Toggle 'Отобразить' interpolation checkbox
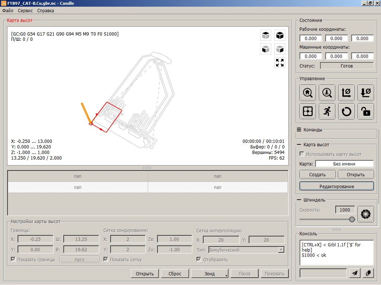The image size is (381, 285). coord(199,259)
